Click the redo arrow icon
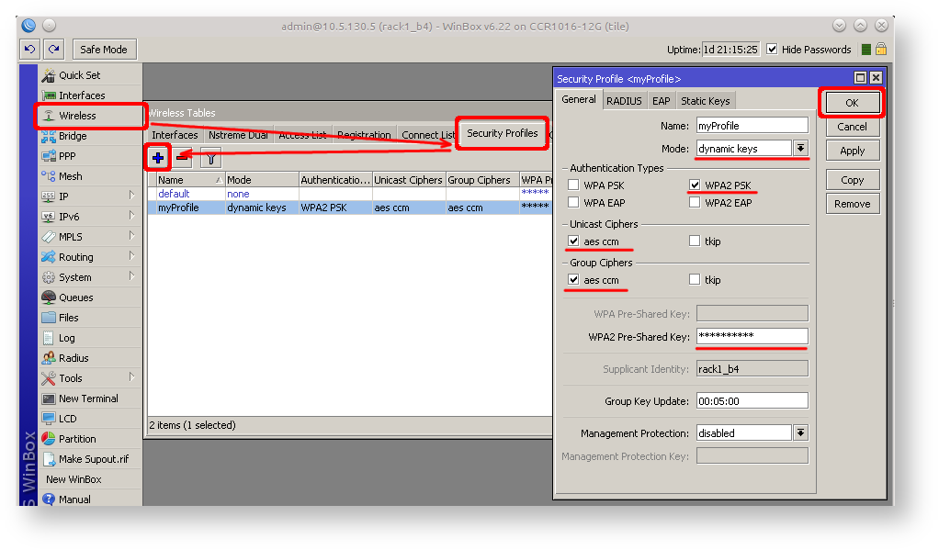939x550 pixels. 53,50
